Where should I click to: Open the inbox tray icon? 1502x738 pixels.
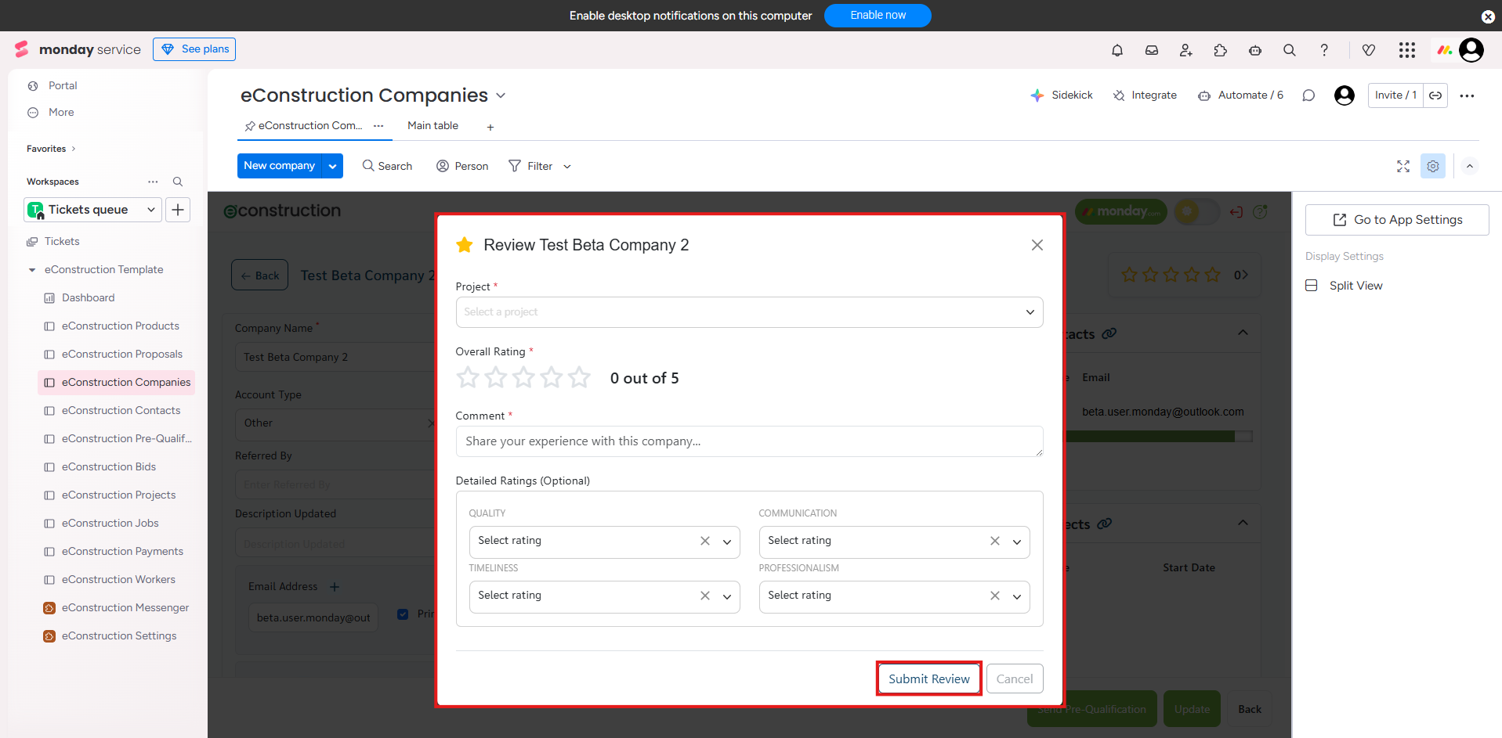[x=1152, y=50]
